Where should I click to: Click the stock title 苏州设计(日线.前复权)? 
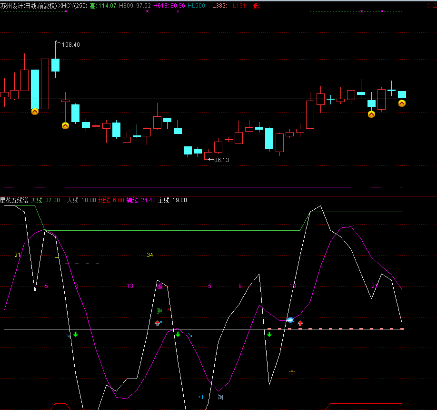point(29,6)
